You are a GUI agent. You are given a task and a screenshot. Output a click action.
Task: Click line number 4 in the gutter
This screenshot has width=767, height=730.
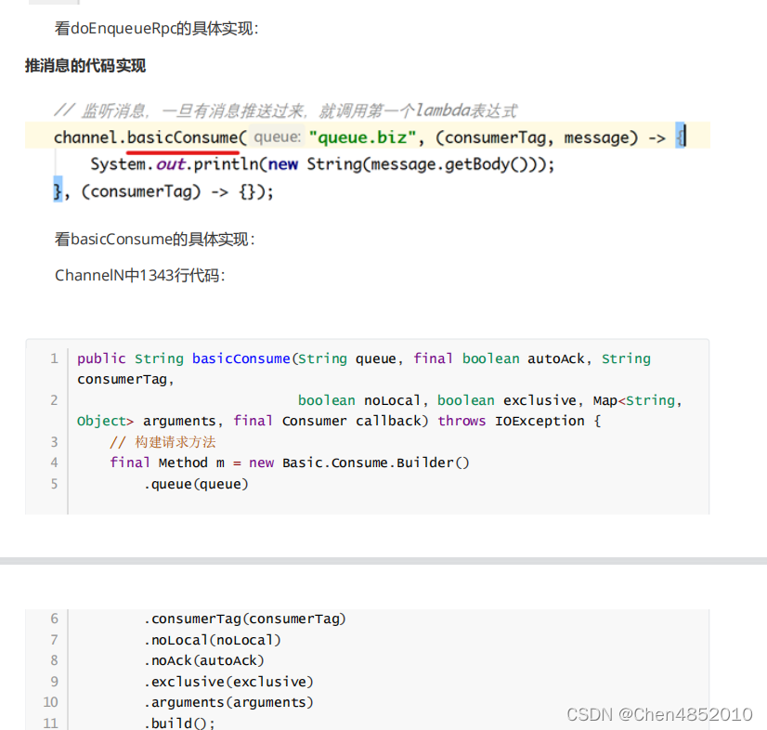click(x=54, y=463)
